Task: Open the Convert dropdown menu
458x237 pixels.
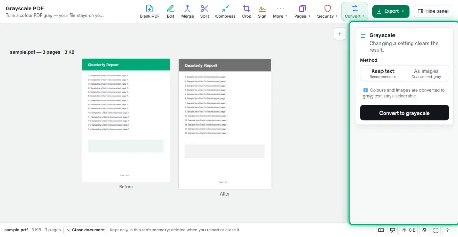Action: pos(354,11)
